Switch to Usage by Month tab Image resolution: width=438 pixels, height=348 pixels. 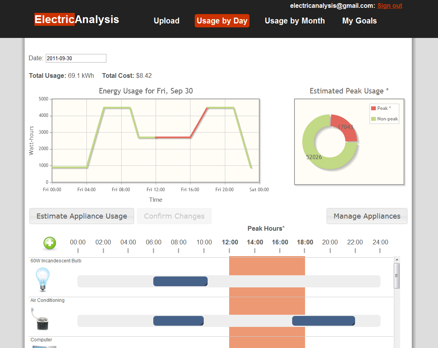coord(295,21)
